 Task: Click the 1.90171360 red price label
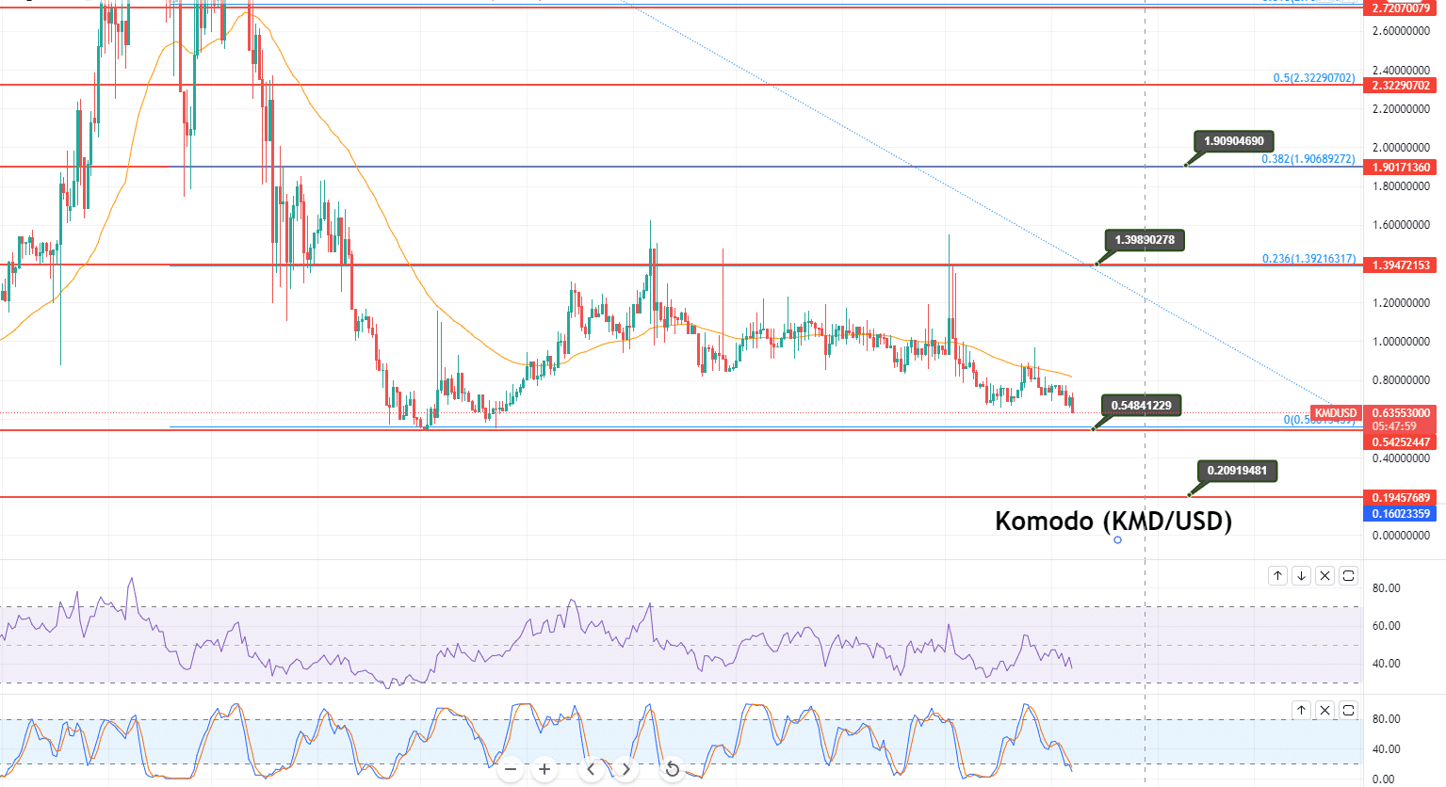click(x=1401, y=168)
